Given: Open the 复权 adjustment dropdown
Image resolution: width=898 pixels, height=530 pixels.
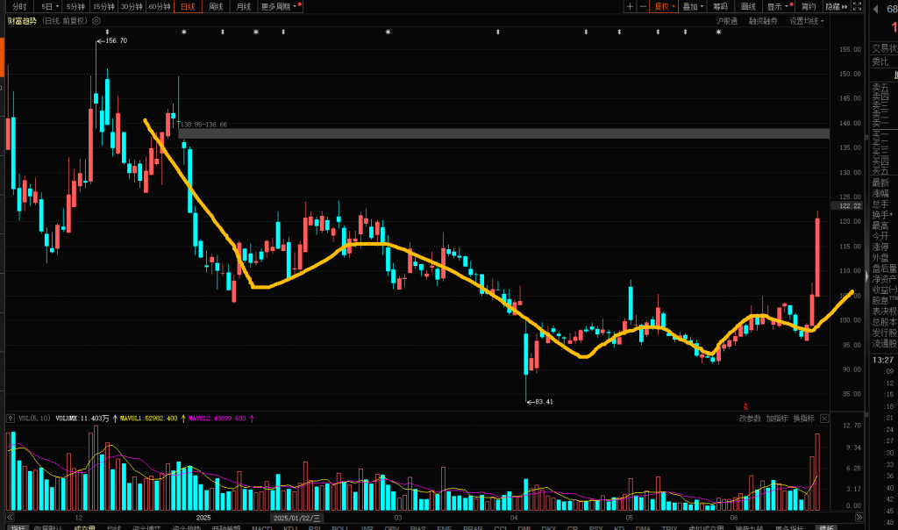Looking at the screenshot, I should pyautogui.click(x=665, y=6).
